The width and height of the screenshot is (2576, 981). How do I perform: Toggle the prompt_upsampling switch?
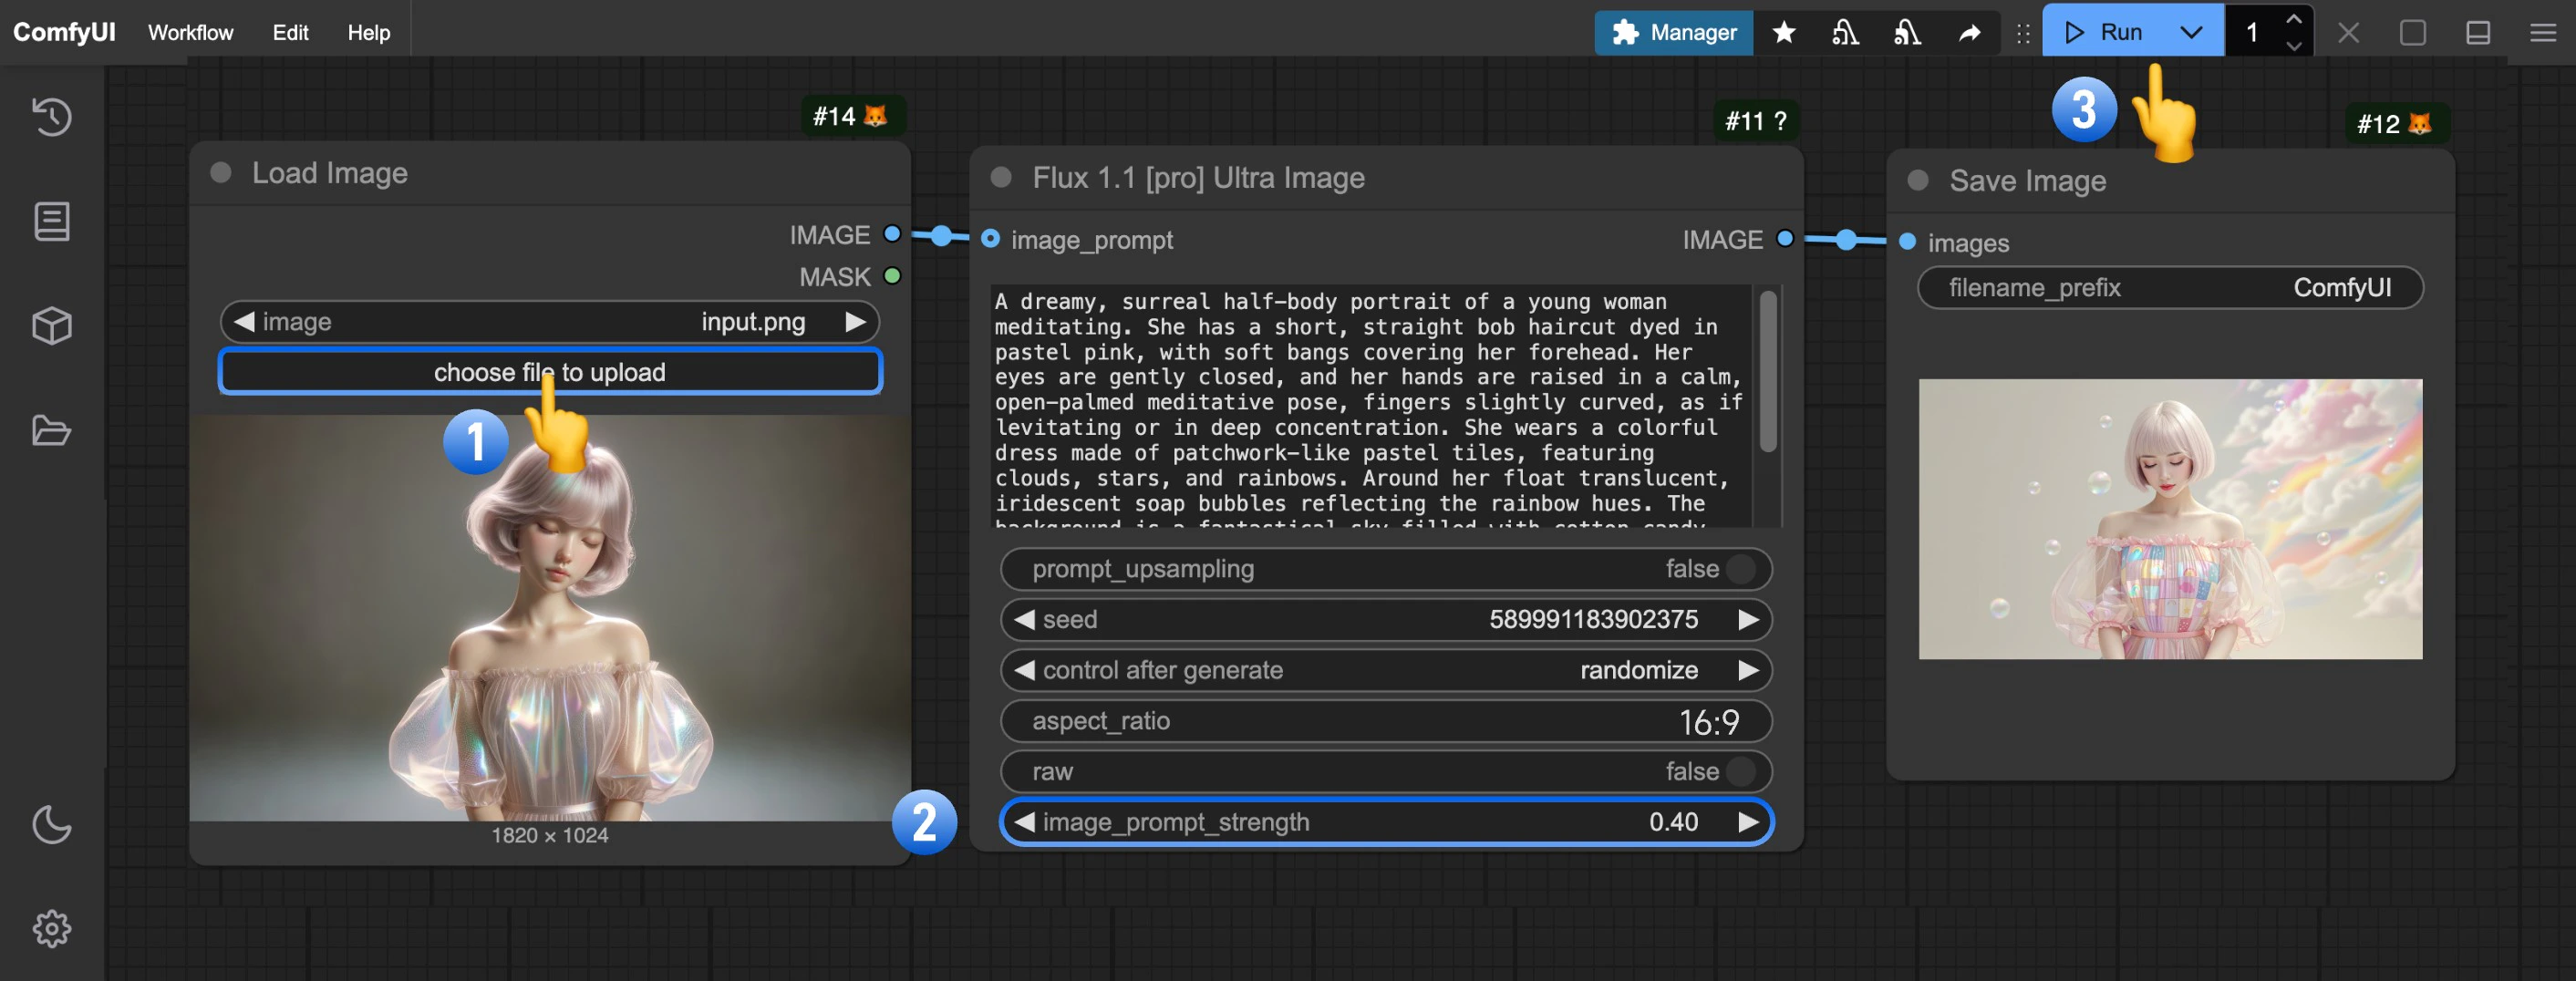(1740, 569)
